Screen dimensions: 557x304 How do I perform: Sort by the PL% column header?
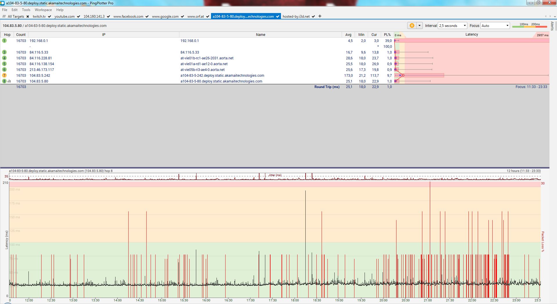[x=387, y=34]
